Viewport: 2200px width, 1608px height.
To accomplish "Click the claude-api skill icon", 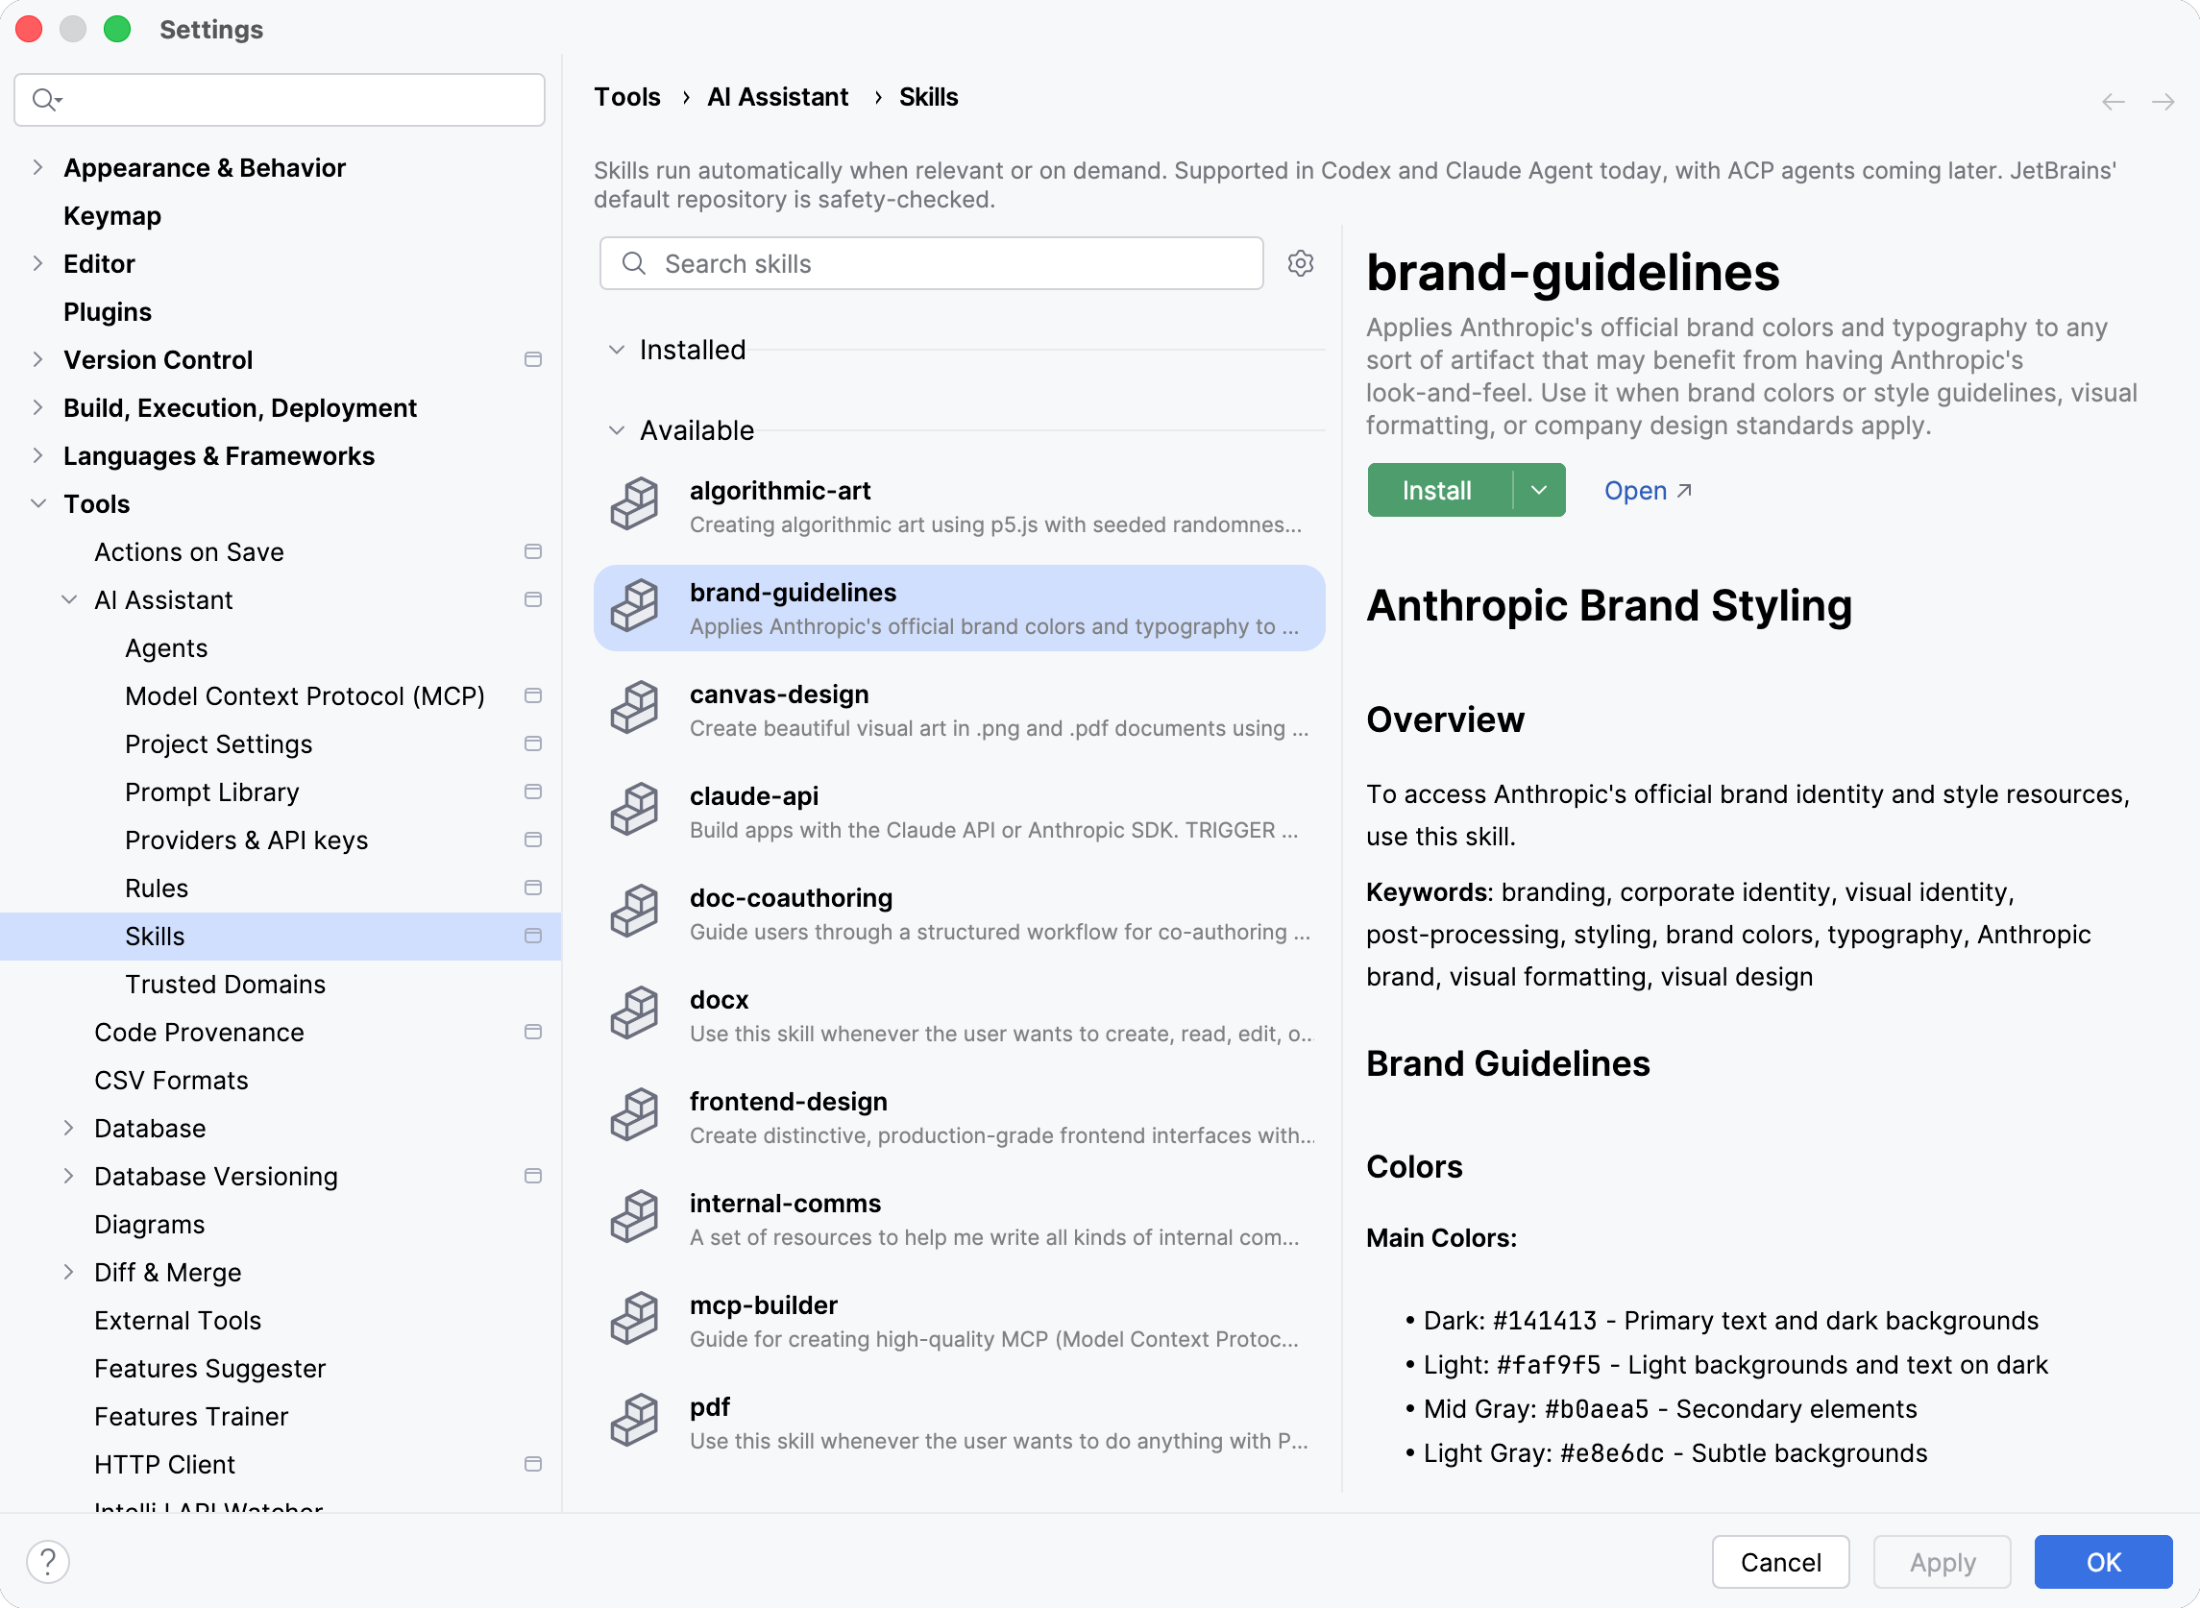I will click(635, 810).
